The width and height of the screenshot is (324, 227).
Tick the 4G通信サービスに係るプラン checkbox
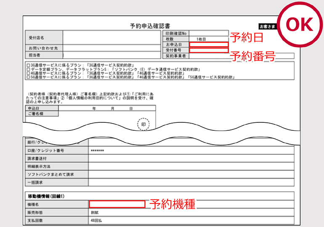tap(28, 73)
